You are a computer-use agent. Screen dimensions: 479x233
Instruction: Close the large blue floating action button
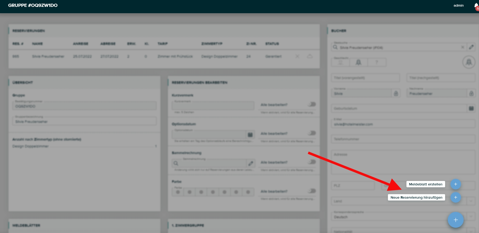point(455,220)
